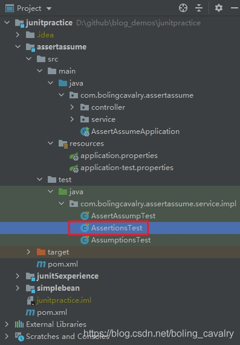Click the Collapse All icon
The width and height of the screenshot is (240, 345).
[199, 8]
